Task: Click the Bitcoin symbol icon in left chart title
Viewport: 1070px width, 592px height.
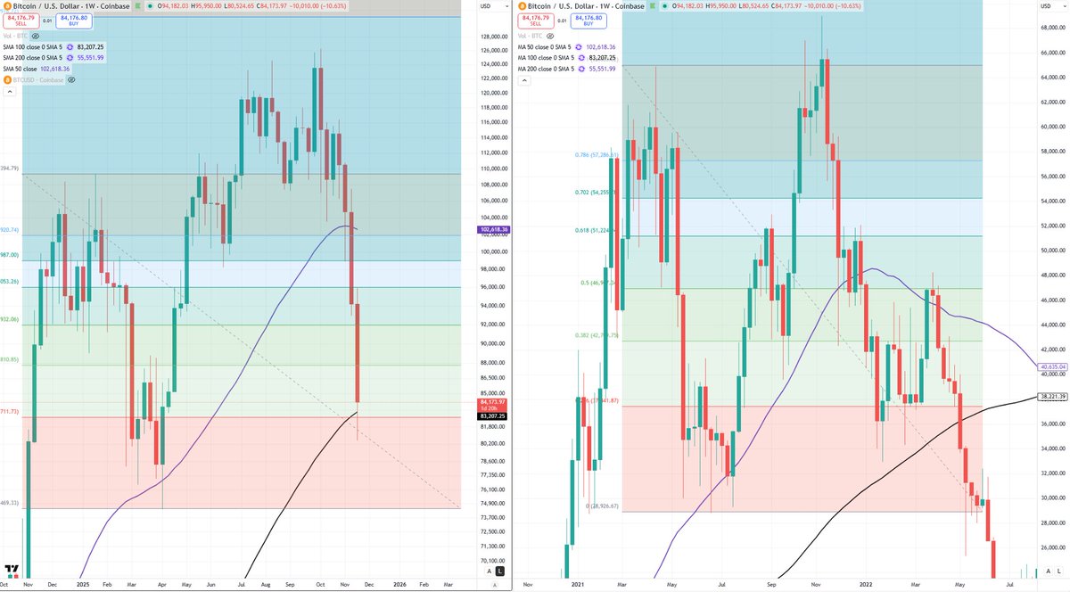Action: (x=6, y=6)
